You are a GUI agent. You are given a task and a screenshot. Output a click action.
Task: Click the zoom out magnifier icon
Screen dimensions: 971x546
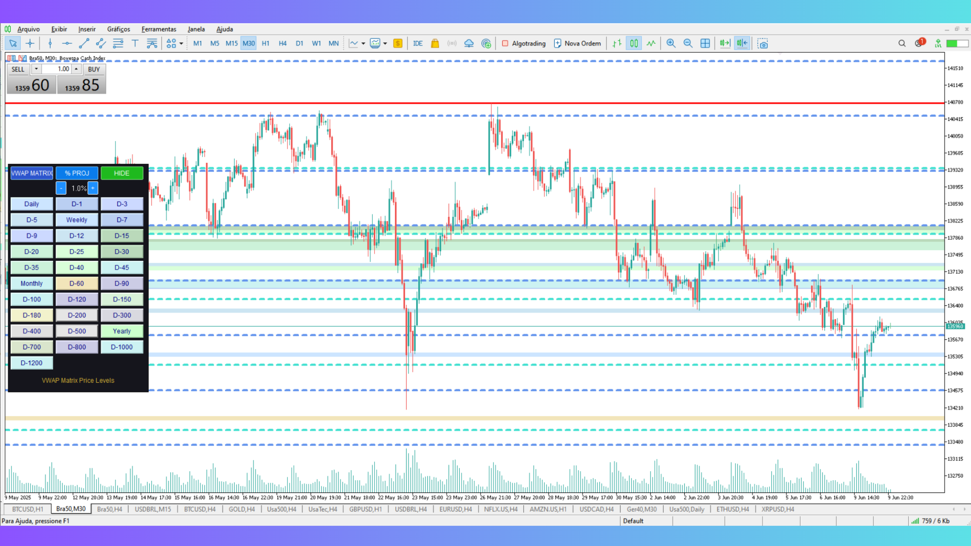pyautogui.click(x=688, y=43)
